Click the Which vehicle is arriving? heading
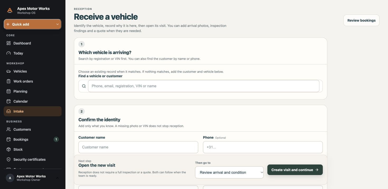388x189 pixels. [105, 52]
